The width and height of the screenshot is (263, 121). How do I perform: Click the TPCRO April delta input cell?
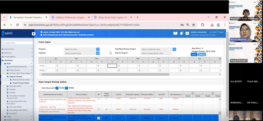(x=112, y=66)
